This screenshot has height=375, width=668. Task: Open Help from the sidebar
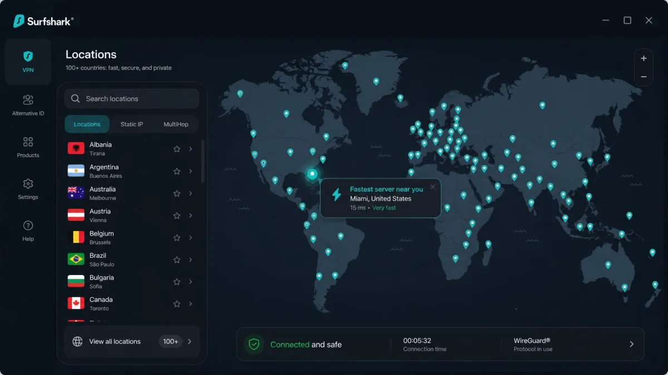[x=28, y=231]
